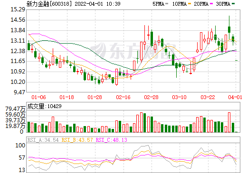The image size is (247, 173).
Task: Click the gray 5PMA legend color marker
Action: (167, 4)
